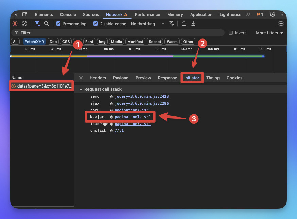Click the timeline overview waterfall bar

[x=138, y=56]
